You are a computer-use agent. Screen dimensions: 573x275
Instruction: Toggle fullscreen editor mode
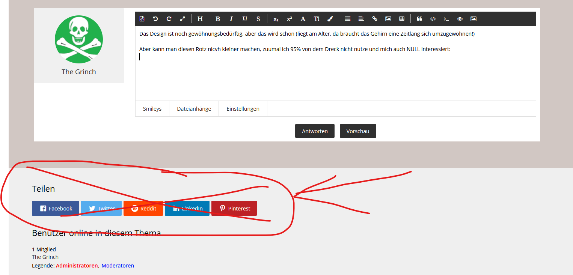(182, 19)
